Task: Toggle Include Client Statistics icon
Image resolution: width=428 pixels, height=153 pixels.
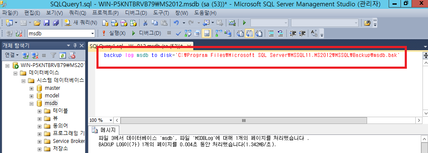Action: click(x=228, y=33)
